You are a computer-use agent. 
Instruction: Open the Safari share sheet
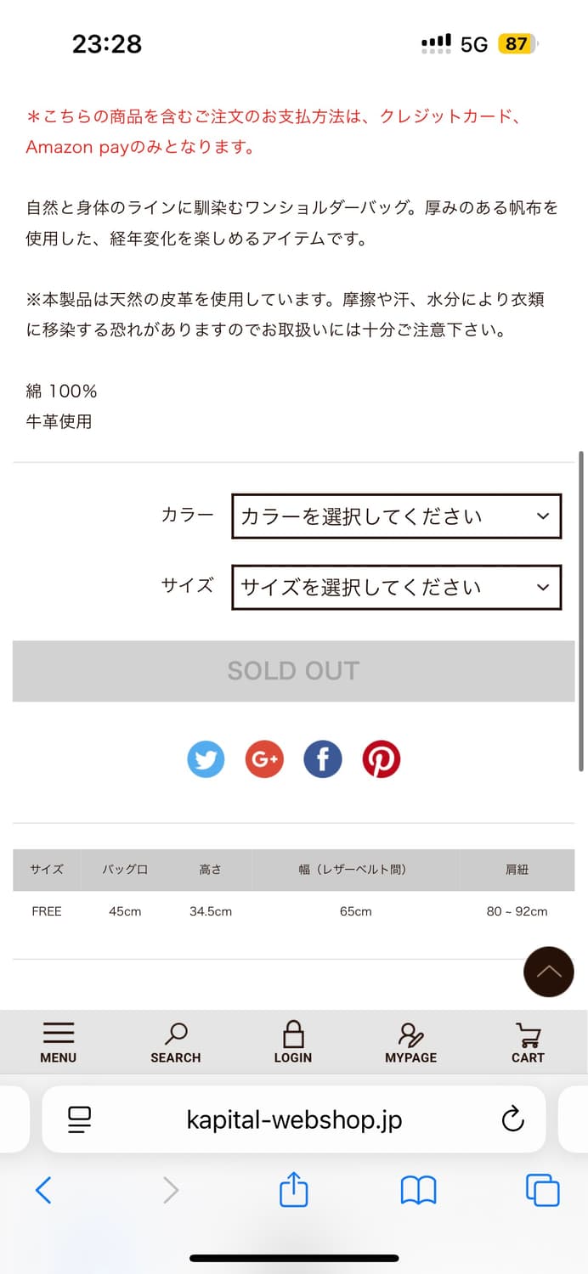tap(294, 1189)
